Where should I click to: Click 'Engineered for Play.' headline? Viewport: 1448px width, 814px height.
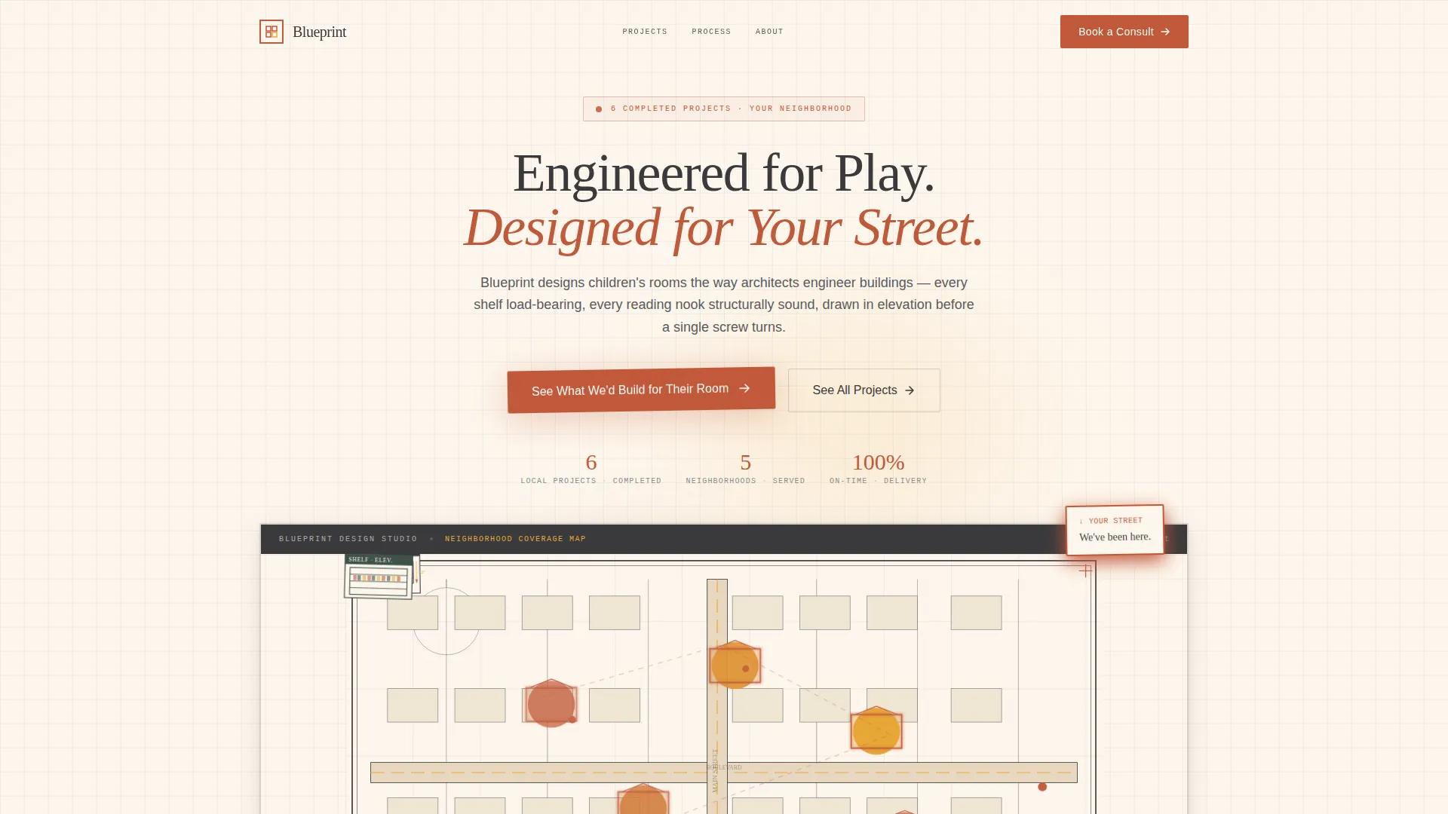coord(724,173)
